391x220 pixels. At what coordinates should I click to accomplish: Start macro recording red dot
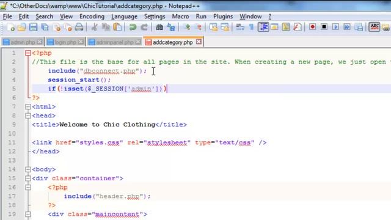pos(312,27)
